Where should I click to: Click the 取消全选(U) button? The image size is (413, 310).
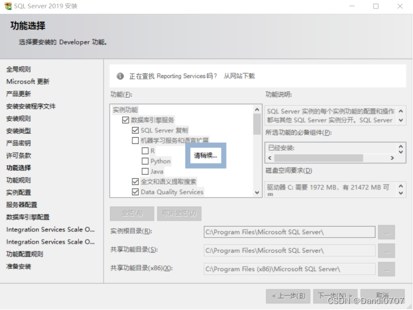179,213
